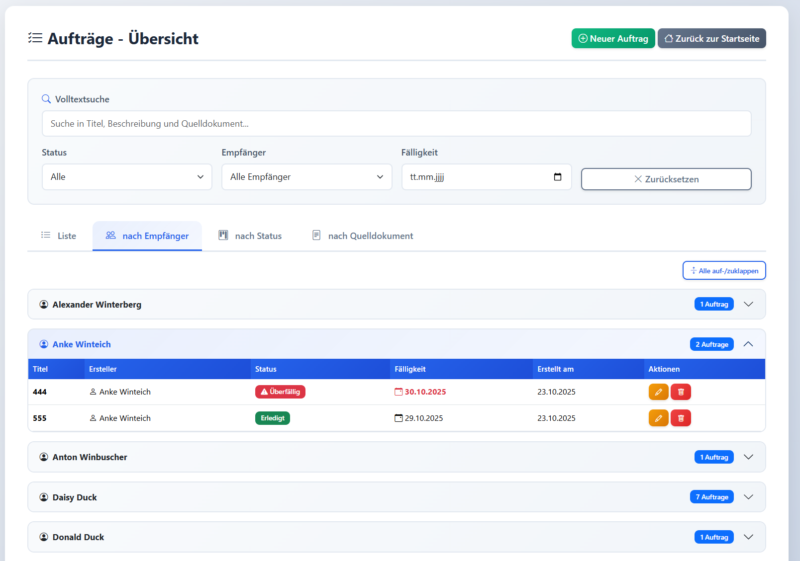Toggle all groups with Alle auf-/zuklappen
800x561 pixels.
[724, 271]
